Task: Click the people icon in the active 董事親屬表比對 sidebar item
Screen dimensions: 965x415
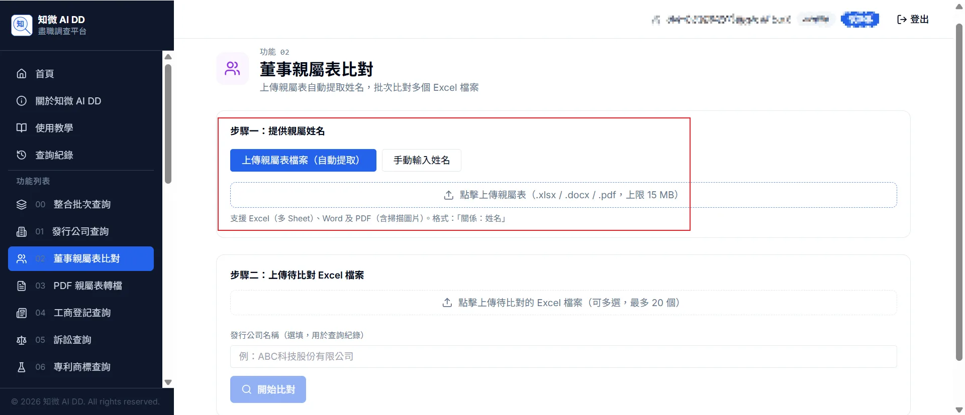Action: [22, 258]
